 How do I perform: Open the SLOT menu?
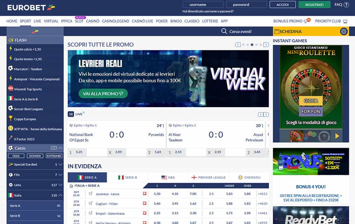pos(79,21)
